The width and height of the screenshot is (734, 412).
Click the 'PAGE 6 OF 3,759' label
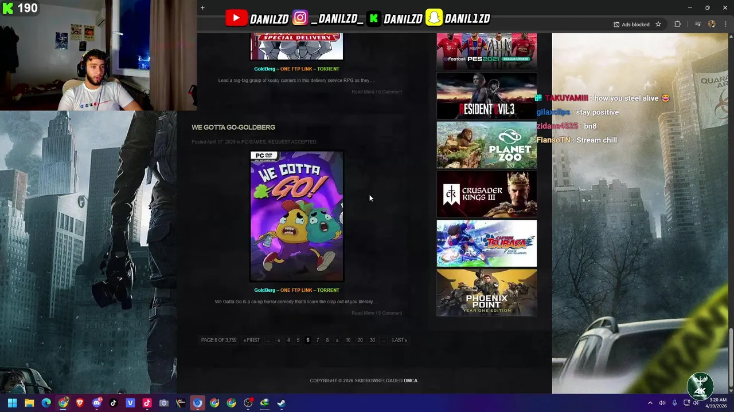click(218, 340)
